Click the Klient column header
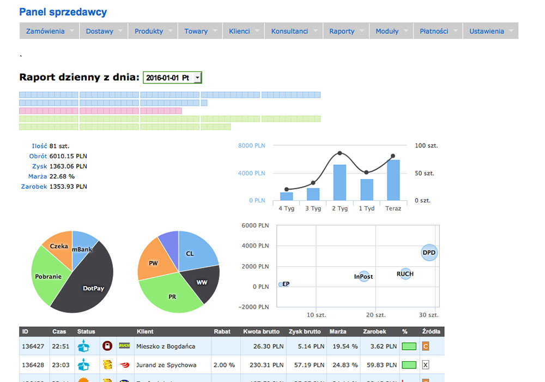The height and width of the screenshot is (382, 545). 145,332
